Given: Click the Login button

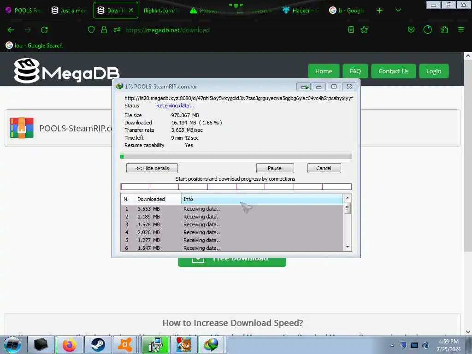Looking at the screenshot, I should click(x=434, y=71).
